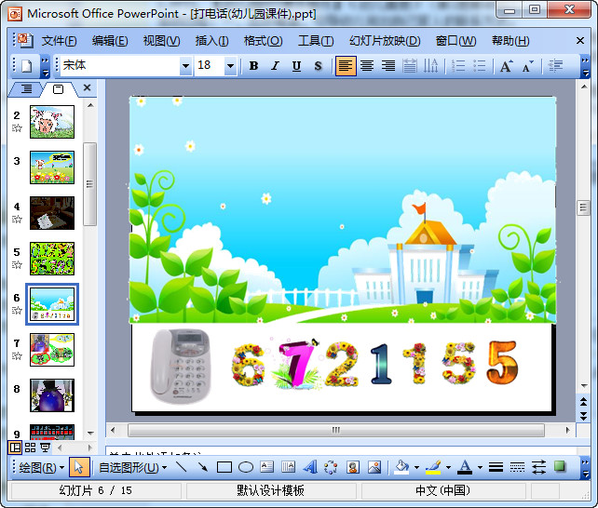This screenshot has height=508, width=598.
Task: Click Decrease Font Size icon
Action: 528,66
